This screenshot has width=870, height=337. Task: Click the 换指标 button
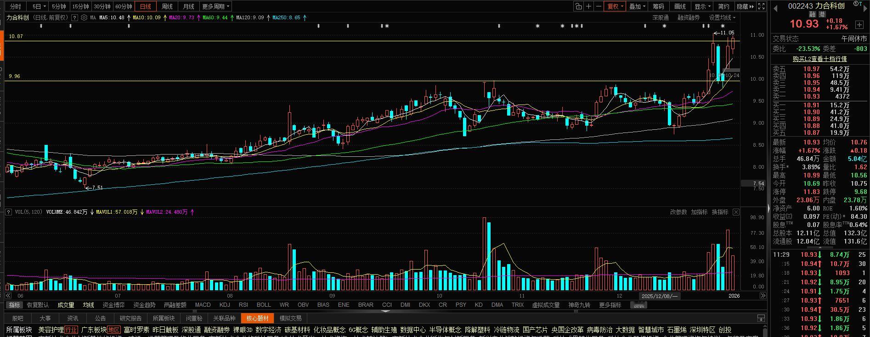(720, 212)
